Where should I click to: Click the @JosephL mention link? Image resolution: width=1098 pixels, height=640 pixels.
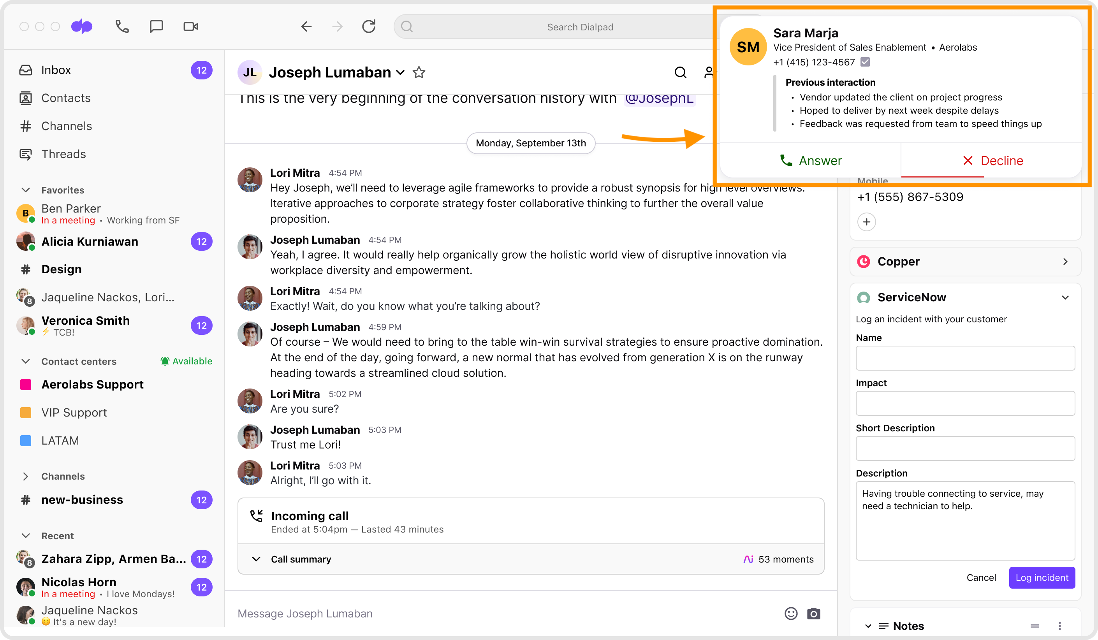tap(659, 98)
